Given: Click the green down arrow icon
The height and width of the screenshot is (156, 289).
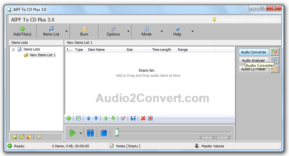Looking at the screenshot, I should pos(113,118).
